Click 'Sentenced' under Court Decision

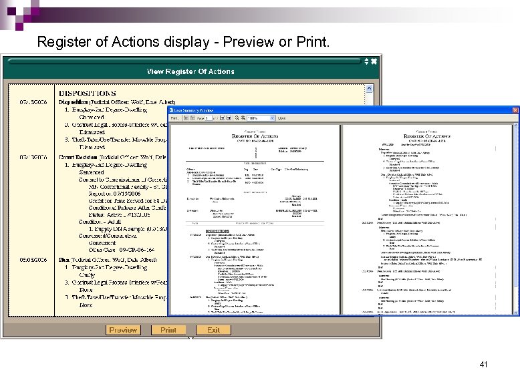[x=92, y=172]
